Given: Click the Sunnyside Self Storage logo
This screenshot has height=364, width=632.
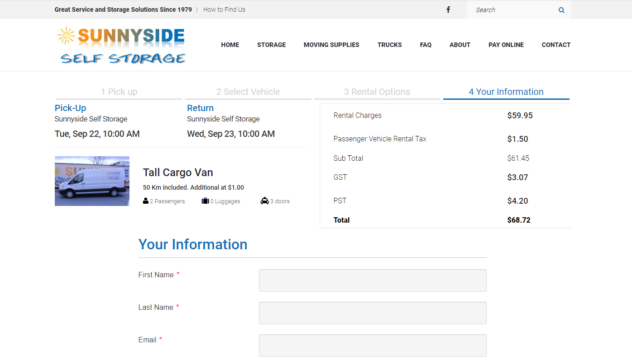Looking at the screenshot, I should pos(122,45).
